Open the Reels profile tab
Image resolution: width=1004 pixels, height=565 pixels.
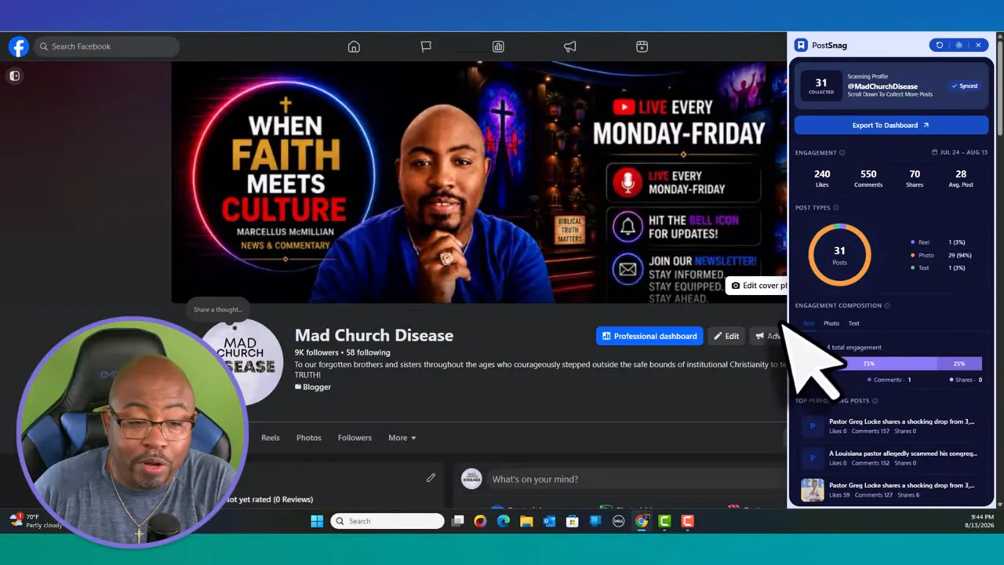pyautogui.click(x=270, y=438)
